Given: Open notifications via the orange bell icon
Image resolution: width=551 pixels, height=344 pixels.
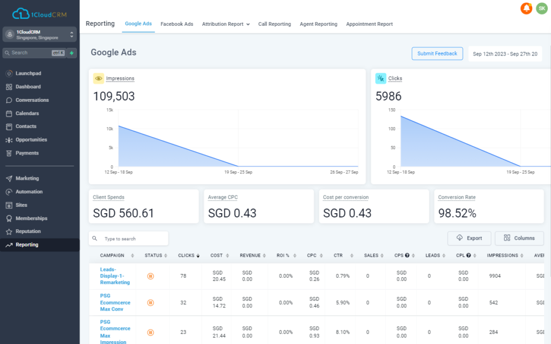Looking at the screenshot, I should tap(526, 9).
